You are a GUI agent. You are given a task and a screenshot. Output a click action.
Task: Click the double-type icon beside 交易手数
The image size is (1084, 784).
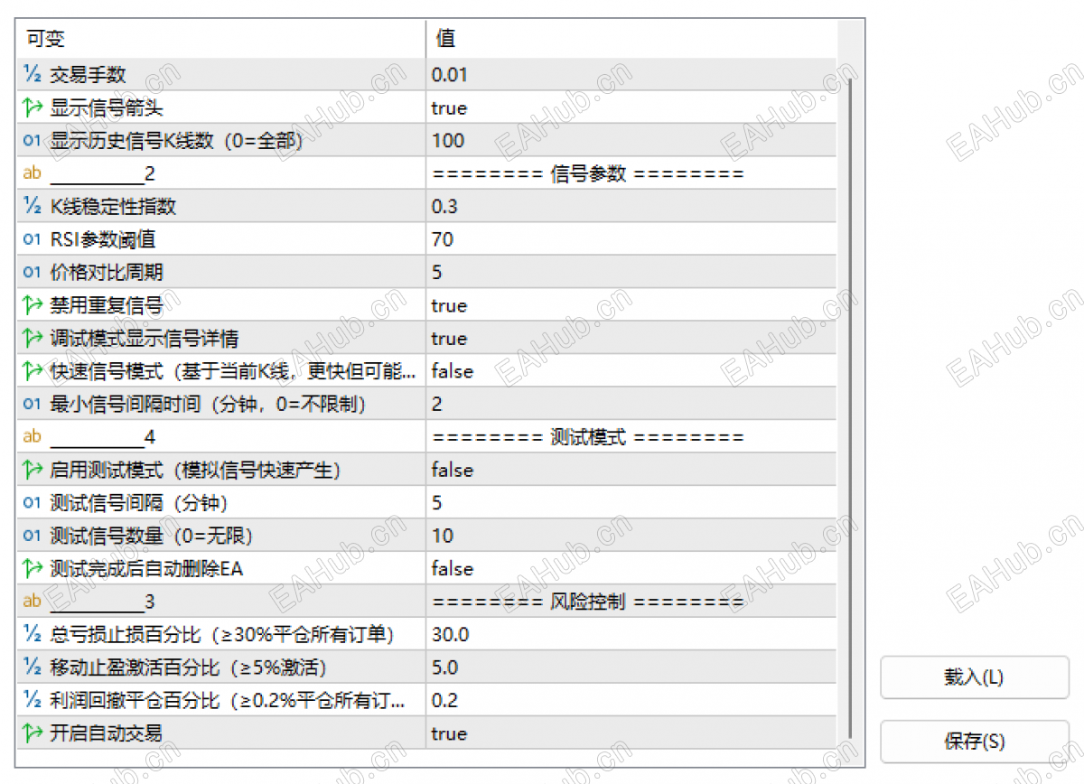33,75
